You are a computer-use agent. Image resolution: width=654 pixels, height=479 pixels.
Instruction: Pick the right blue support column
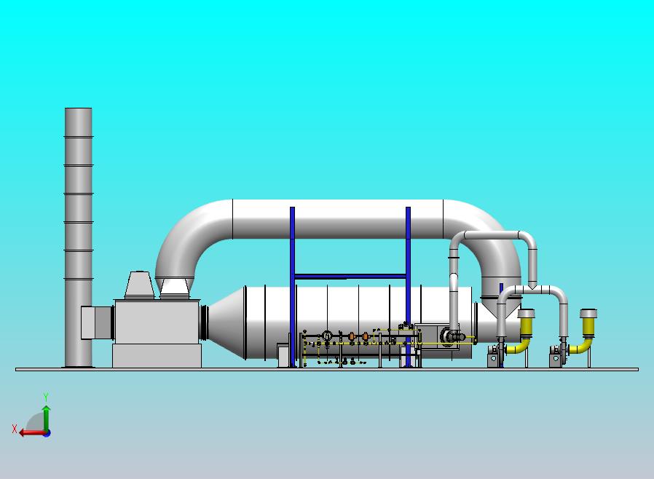[x=408, y=287]
